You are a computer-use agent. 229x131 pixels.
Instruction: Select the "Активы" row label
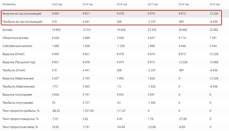pos(8,30)
